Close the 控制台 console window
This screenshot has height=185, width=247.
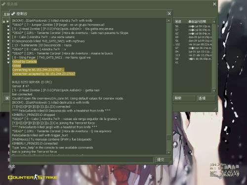[169, 14]
